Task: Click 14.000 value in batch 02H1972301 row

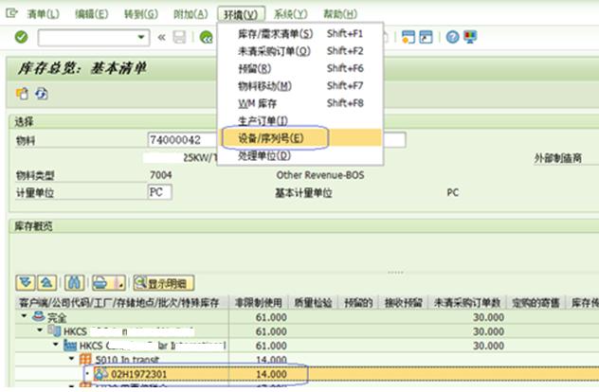Action: tap(271, 374)
